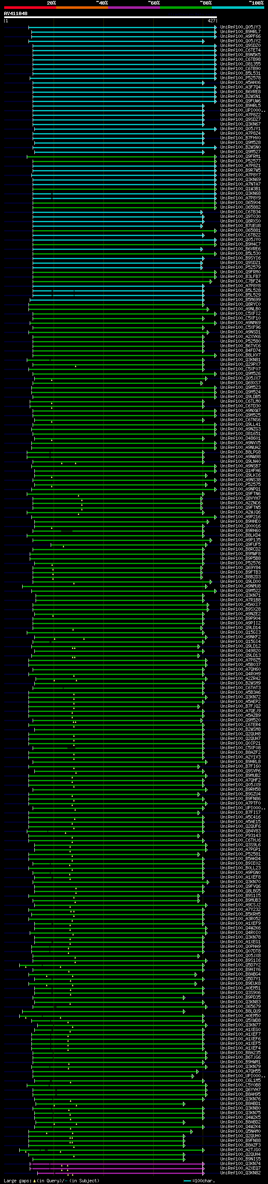Click the orange ~40% identity legend segment
268x1184 pixels.
tap(82, 8)
